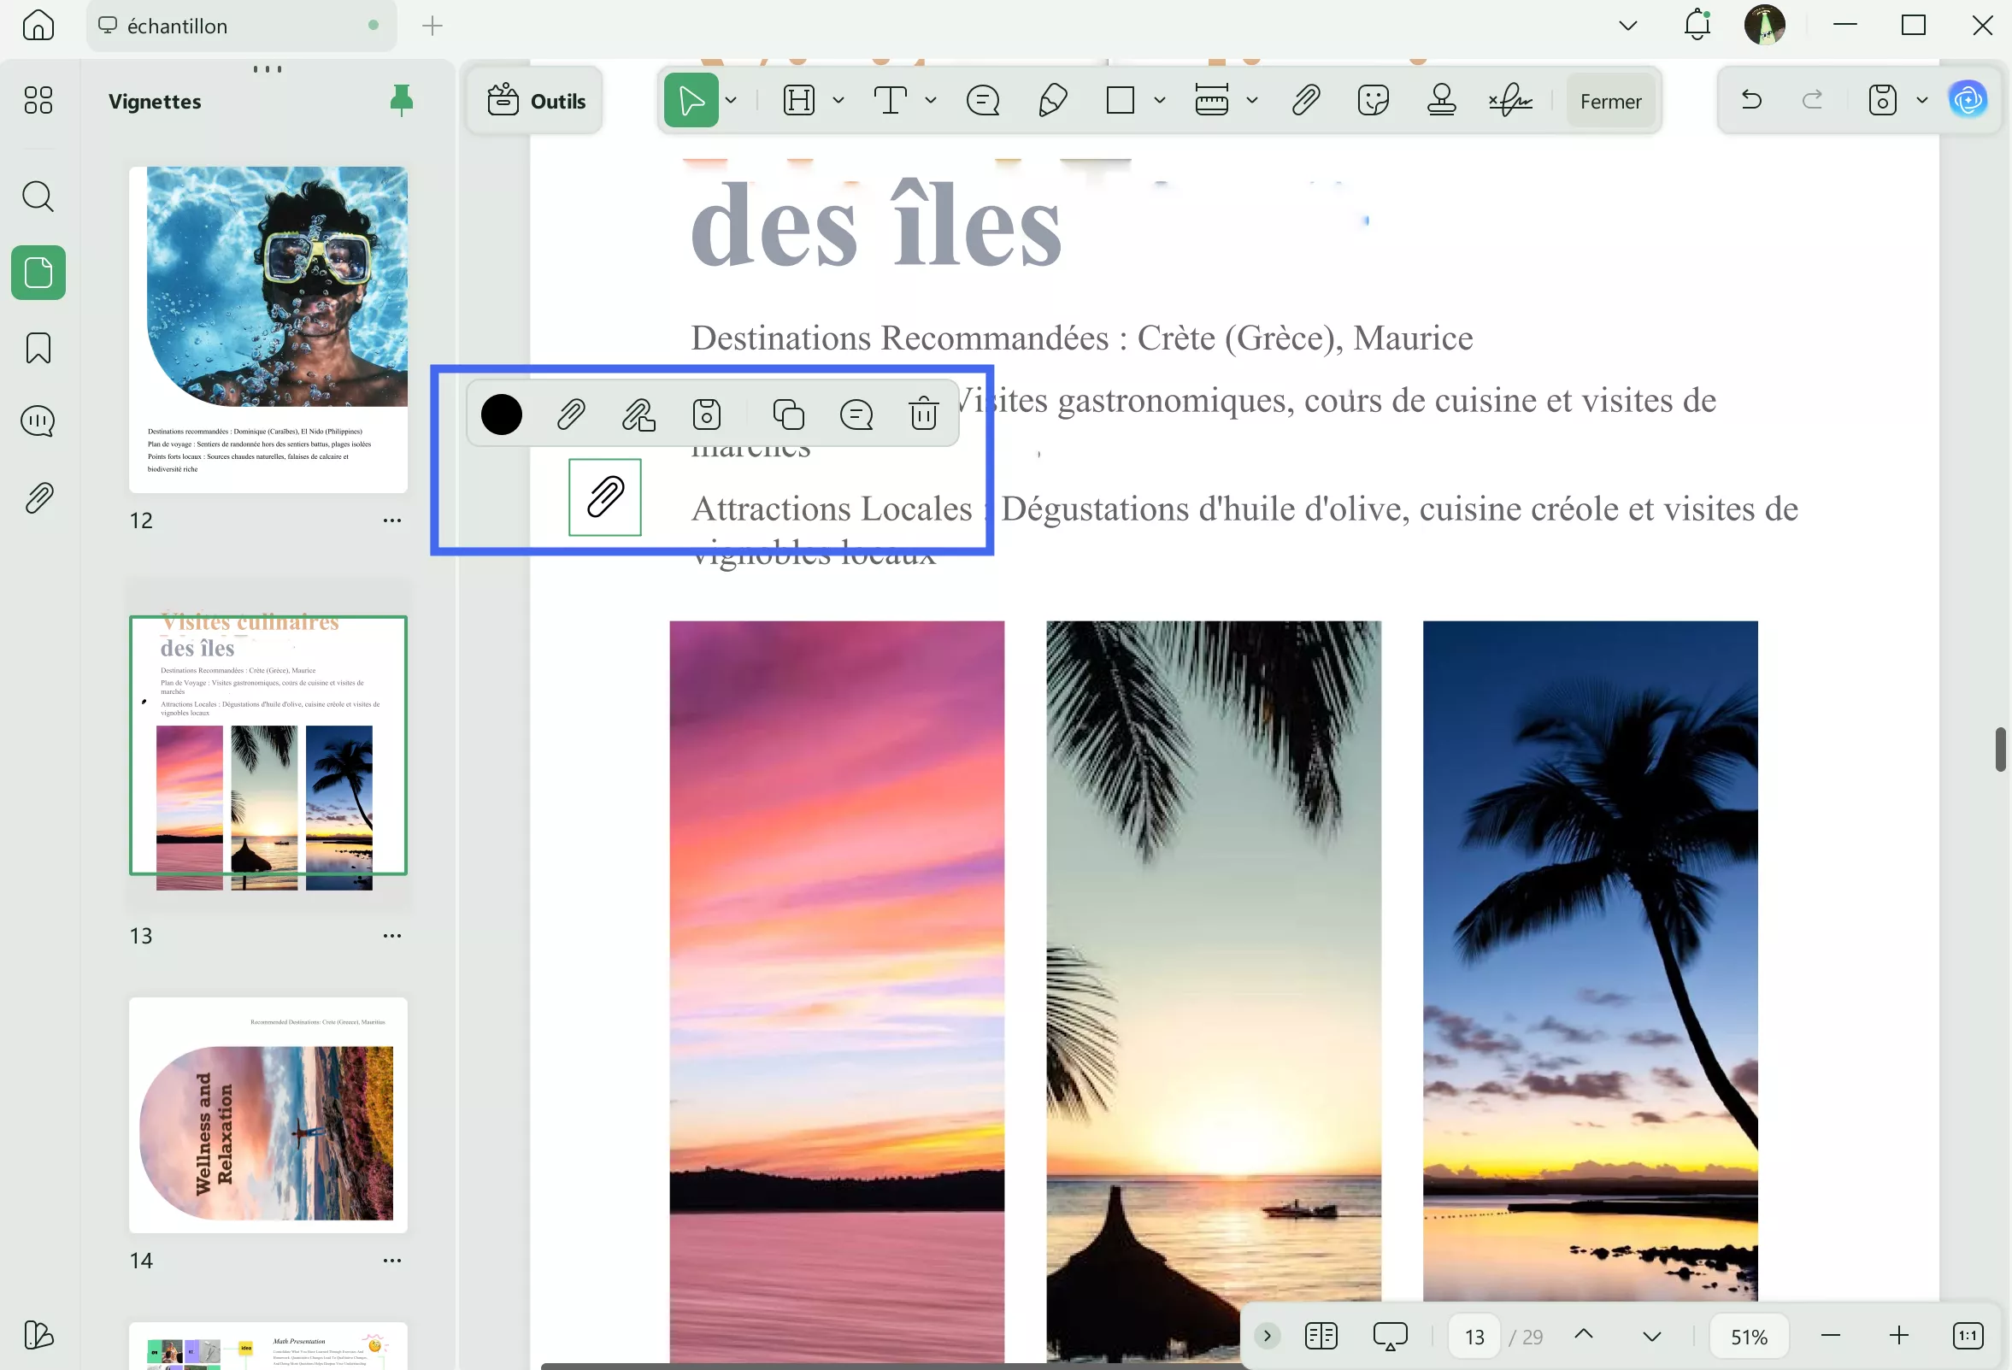The height and width of the screenshot is (1370, 2012).
Task: Delete the attachment with trash icon
Action: coord(924,414)
